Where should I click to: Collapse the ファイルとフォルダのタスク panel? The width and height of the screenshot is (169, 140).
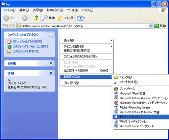[51, 34]
